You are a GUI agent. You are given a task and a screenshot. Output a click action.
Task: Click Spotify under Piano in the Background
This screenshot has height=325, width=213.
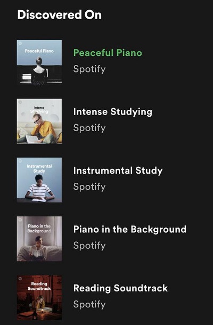point(89,246)
